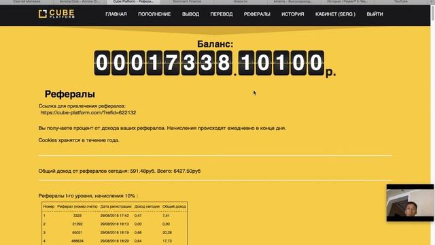Click referral account number 3323
Image resolution: width=435 pixels, height=245 pixels.
(x=77, y=216)
